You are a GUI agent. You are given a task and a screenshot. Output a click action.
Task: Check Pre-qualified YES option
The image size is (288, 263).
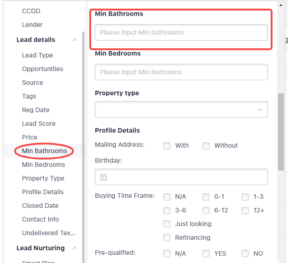pyautogui.click(x=206, y=253)
